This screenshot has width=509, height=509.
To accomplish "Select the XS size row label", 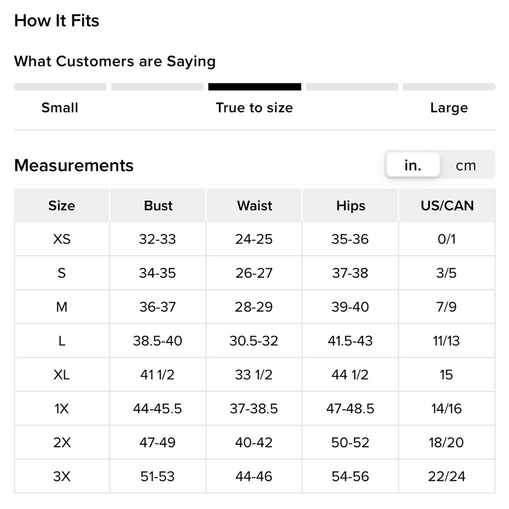I will click(62, 239).
